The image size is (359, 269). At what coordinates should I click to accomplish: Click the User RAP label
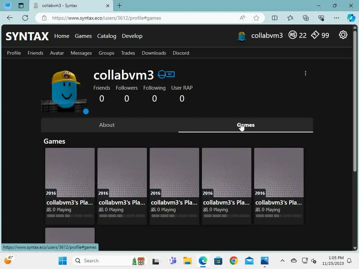click(182, 88)
